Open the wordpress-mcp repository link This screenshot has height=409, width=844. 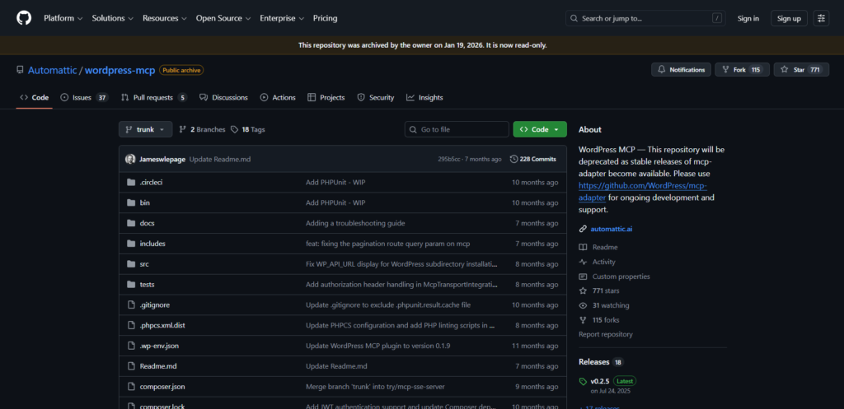pos(120,70)
